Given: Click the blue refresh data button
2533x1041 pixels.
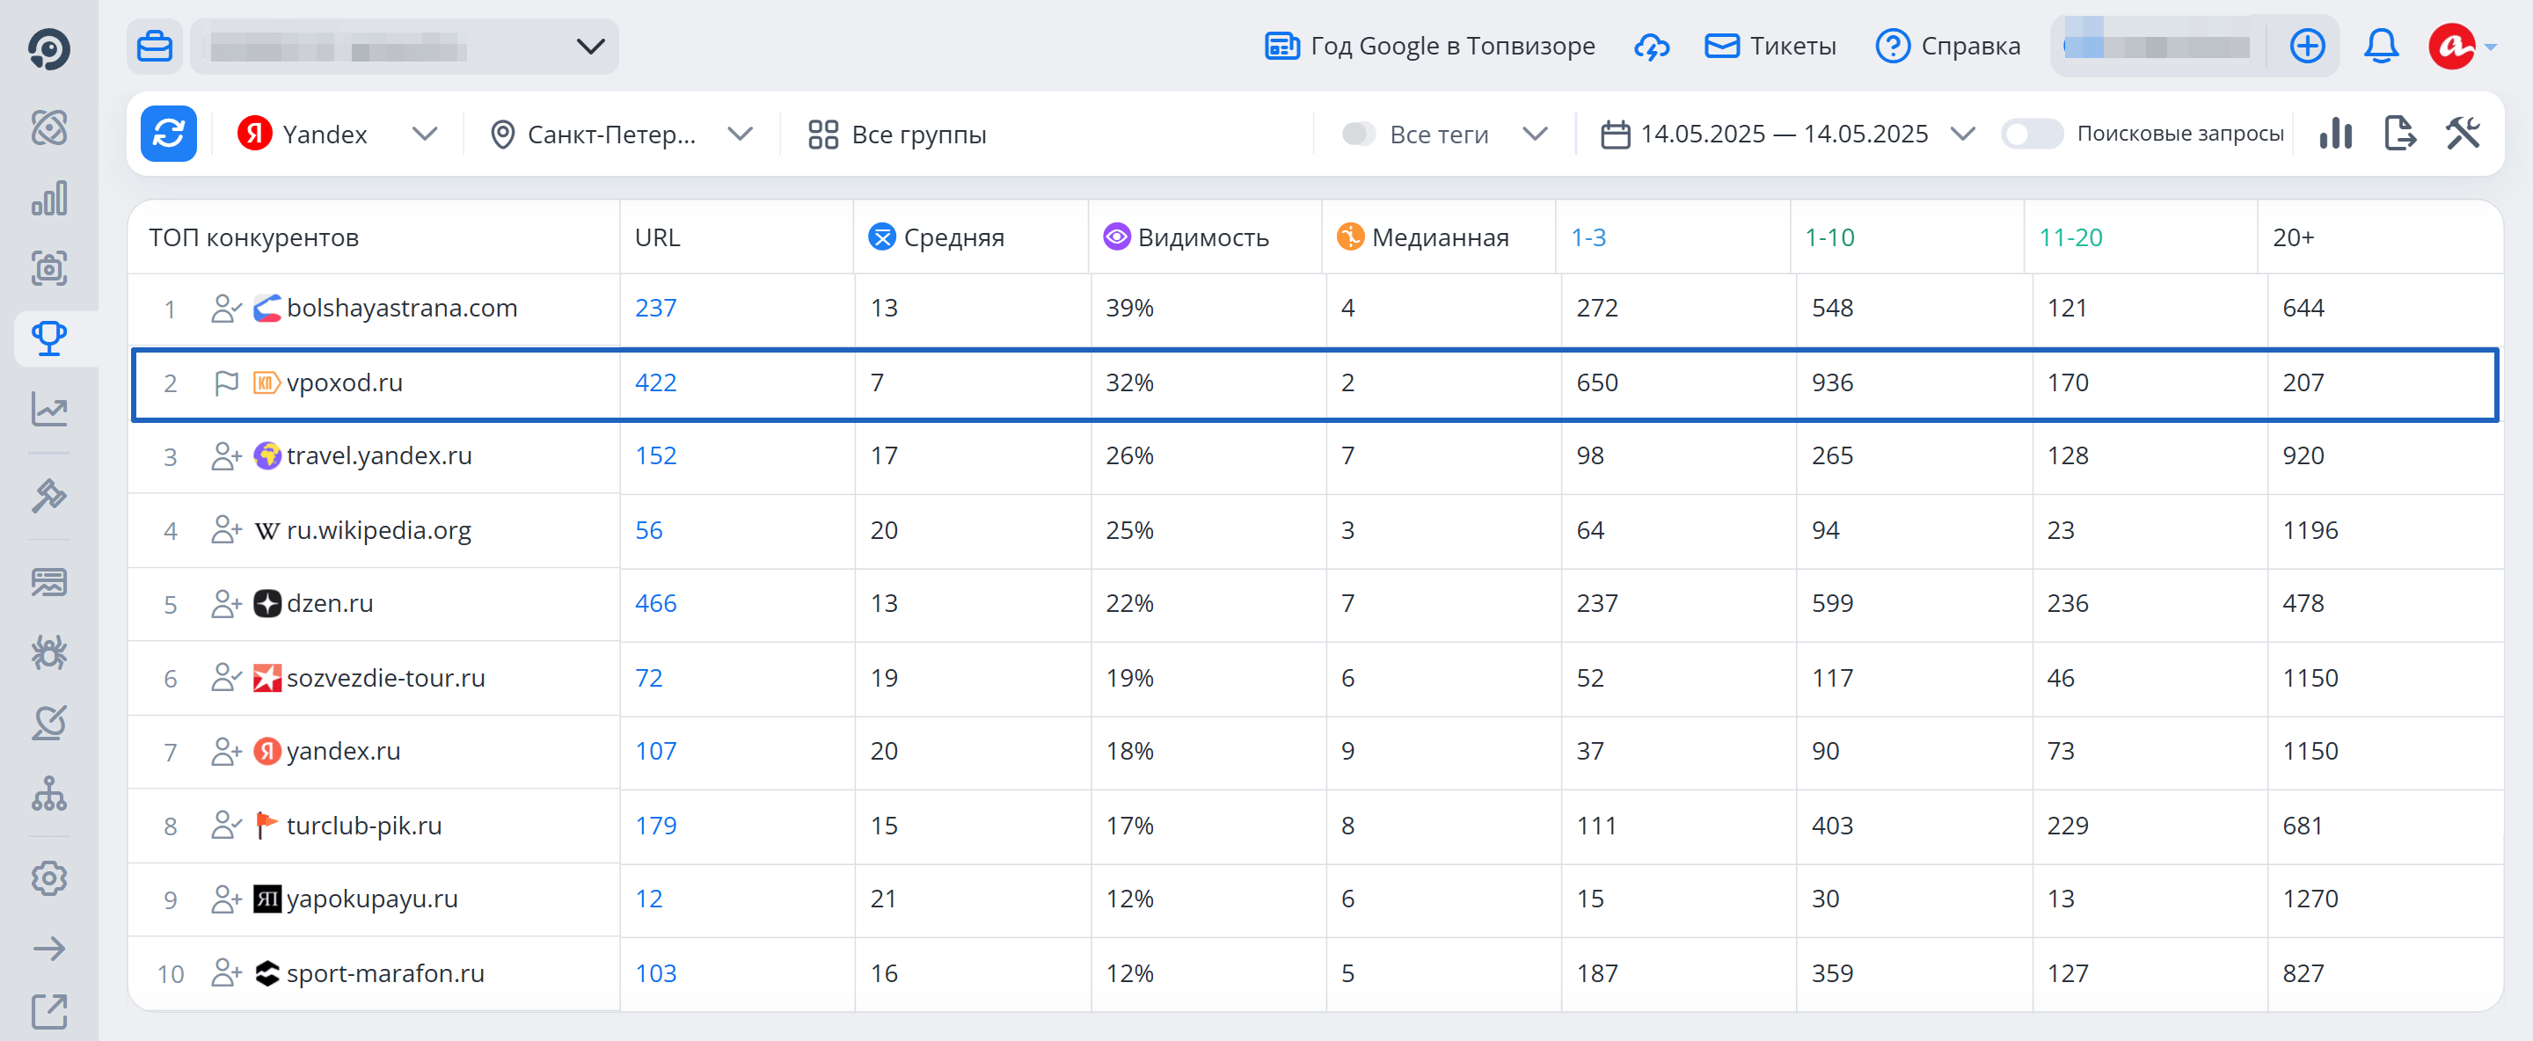Looking at the screenshot, I should click(x=168, y=134).
